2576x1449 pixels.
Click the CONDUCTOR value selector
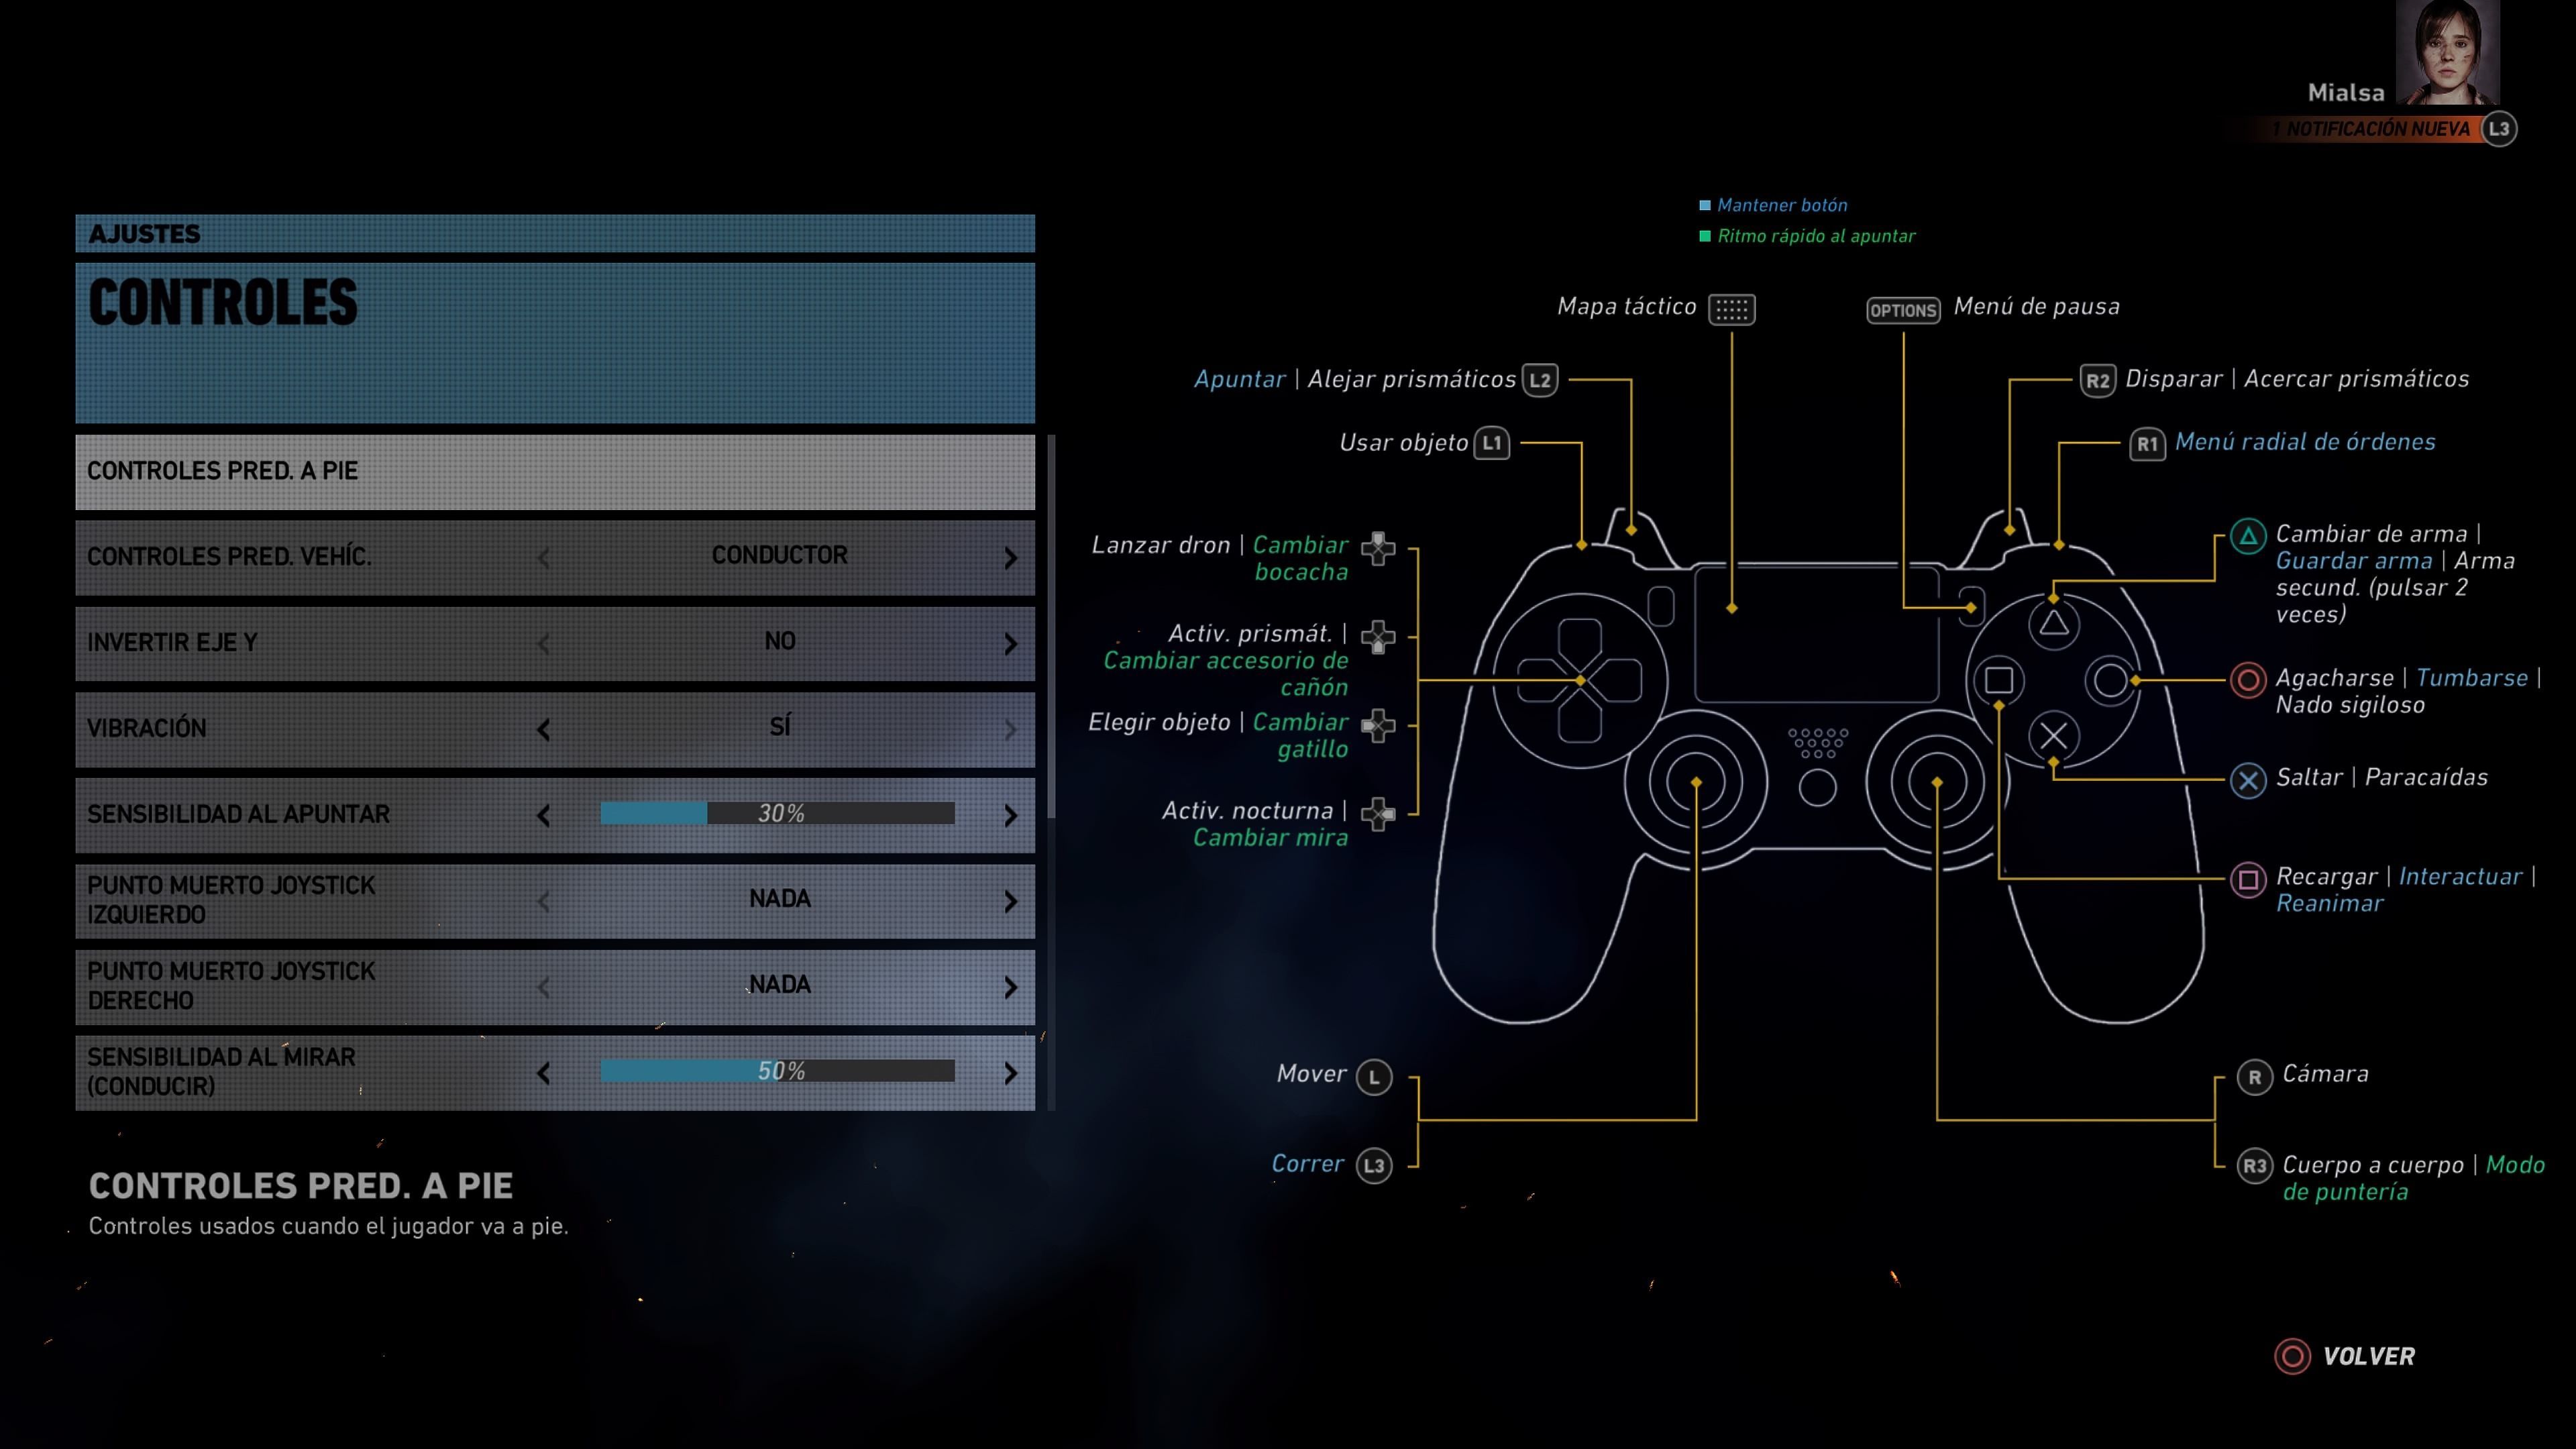(x=779, y=556)
